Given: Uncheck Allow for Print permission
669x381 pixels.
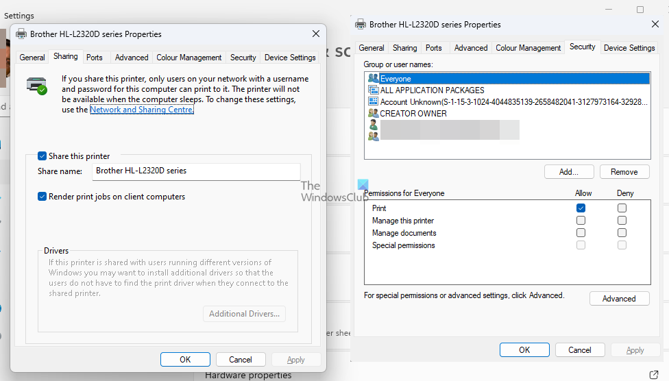Looking at the screenshot, I should (581, 208).
